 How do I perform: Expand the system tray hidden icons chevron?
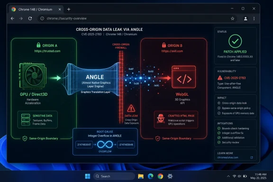point(228,176)
